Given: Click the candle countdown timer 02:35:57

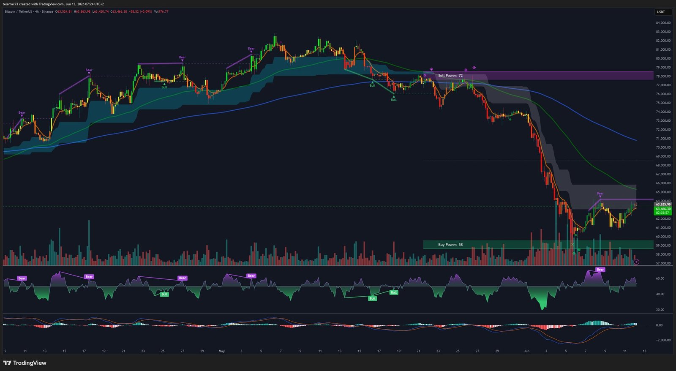Looking at the screenshot, I should 663,213.
